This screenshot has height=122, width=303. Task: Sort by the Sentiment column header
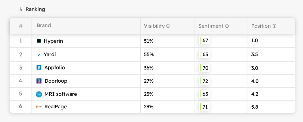point(211,26)
